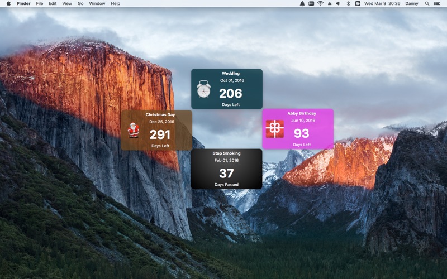Image resolution: width=447 pixels, height=279 pixels.
Task: Open the Apple menu
Action: (8, 3)
